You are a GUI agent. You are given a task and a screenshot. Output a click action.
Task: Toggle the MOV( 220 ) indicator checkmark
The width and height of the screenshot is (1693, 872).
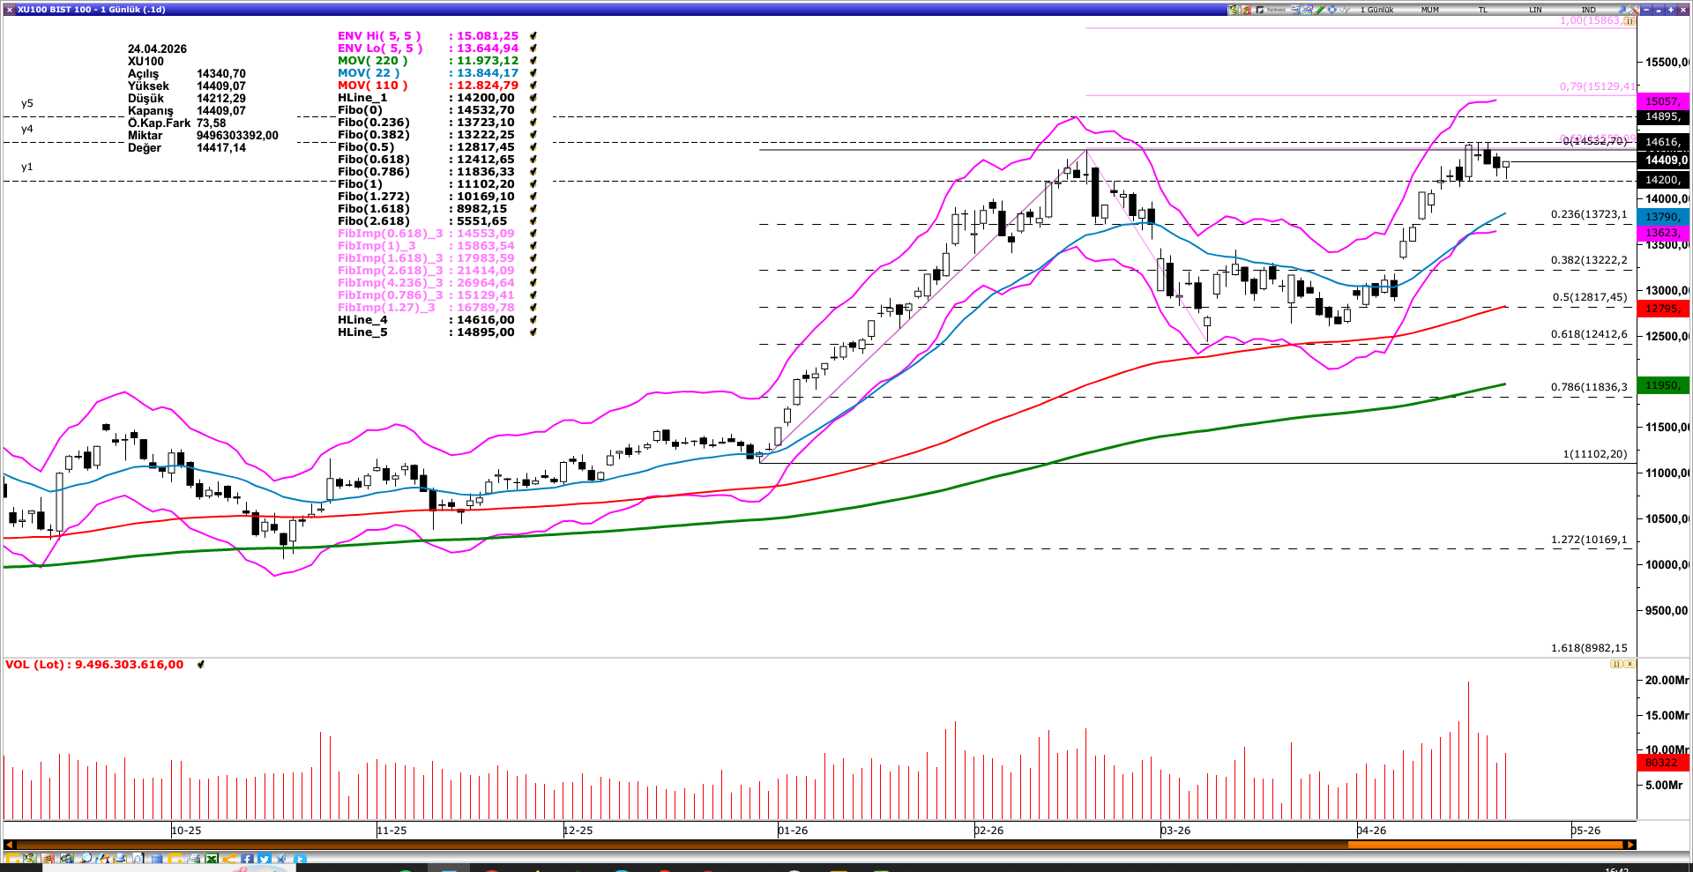(x=533, y=62)
